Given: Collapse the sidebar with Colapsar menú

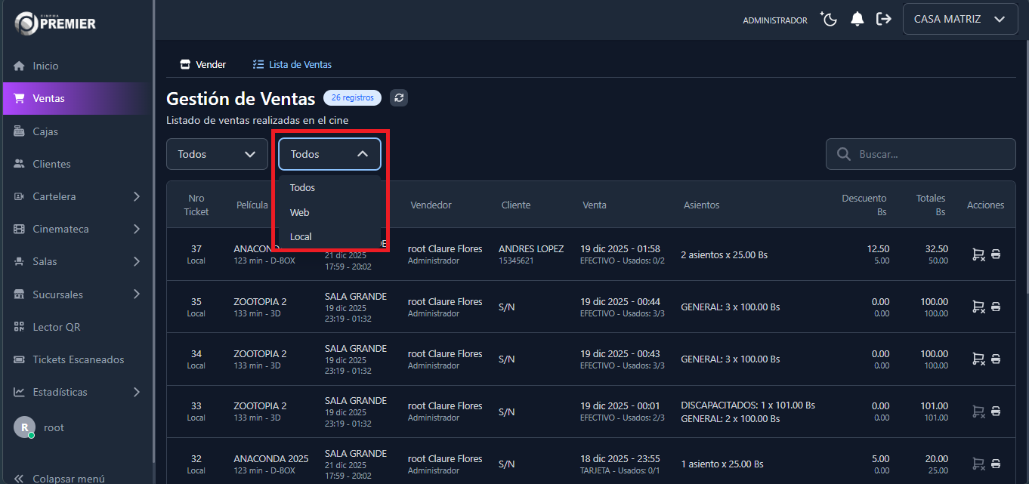Looking at the screenshot, I should point(59,478).
